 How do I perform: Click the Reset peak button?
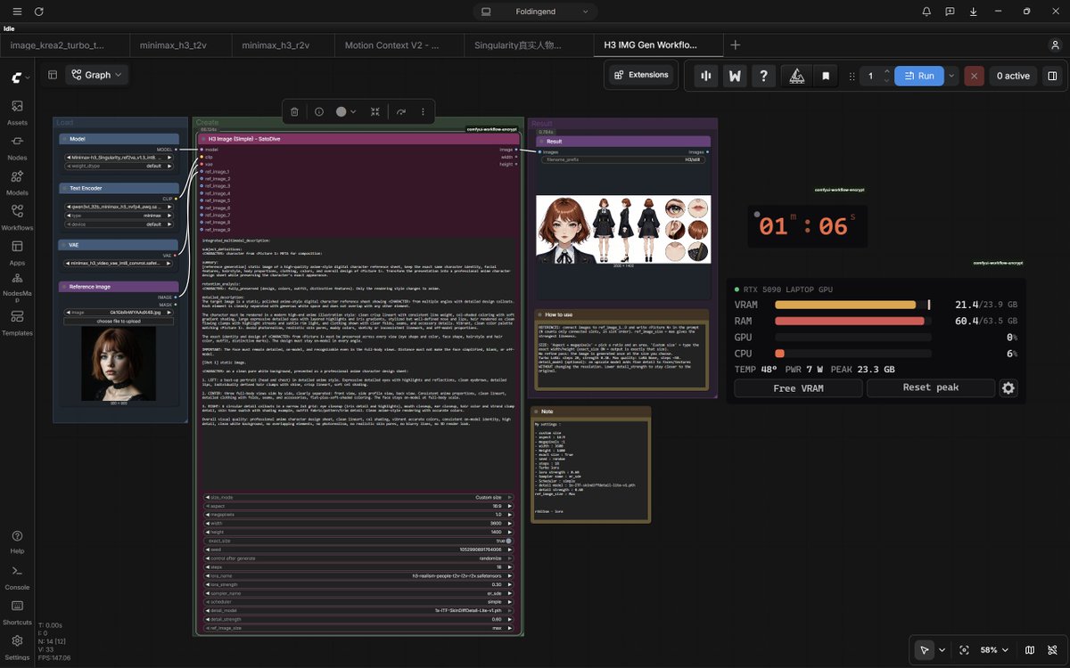tap(930, 388)
